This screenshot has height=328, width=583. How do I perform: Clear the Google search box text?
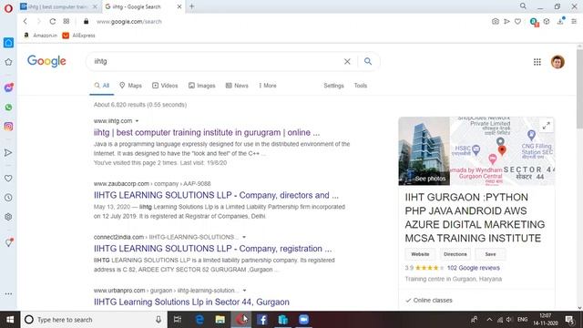tap(347, 61)
